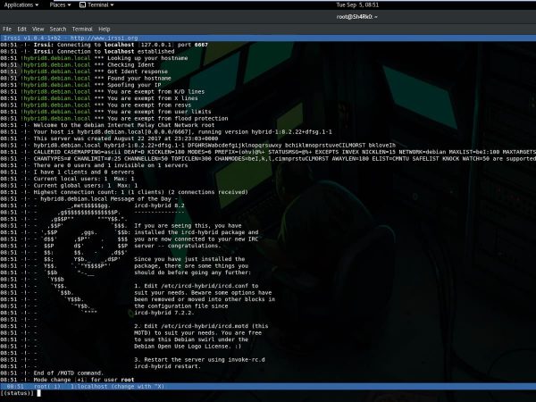
Task: Open the View menu
Action: 41,29
